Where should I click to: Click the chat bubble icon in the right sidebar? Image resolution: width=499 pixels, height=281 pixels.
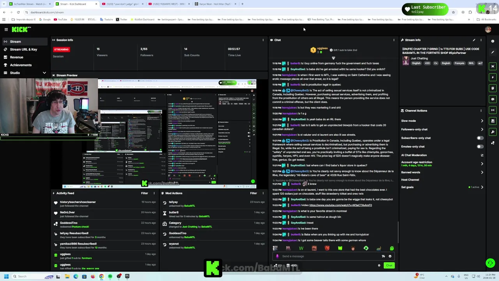pyautogui.click(x=493, y=99)
